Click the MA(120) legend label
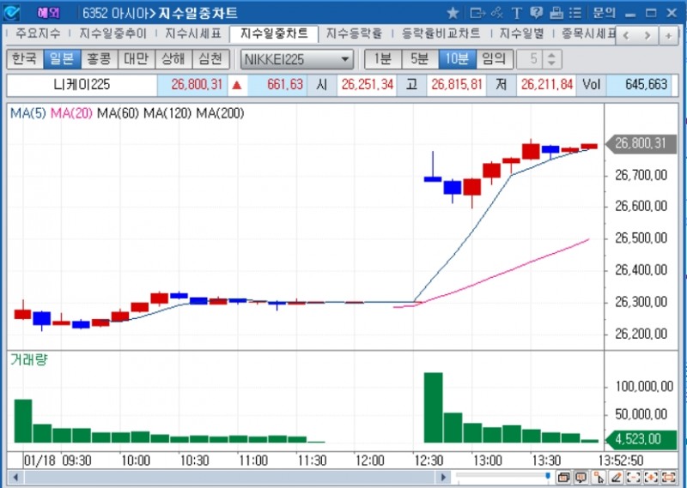 click(167, 114)
